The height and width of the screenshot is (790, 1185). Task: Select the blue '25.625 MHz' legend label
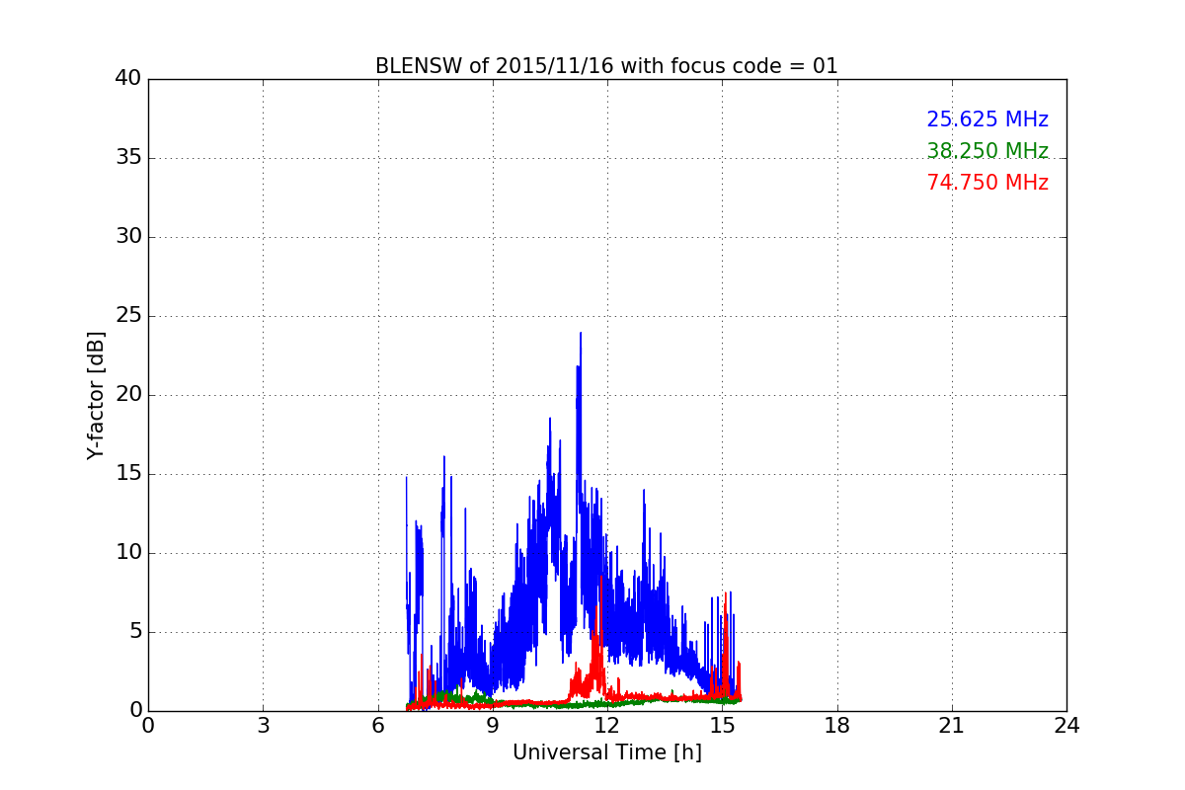coord(987,119)
